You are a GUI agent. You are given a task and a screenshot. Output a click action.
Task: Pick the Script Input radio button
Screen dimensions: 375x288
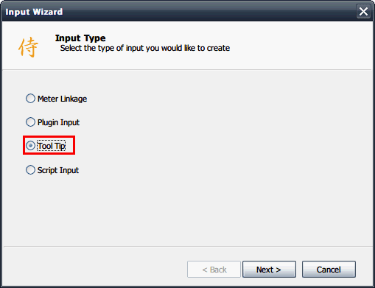click(x=30, y=170)
